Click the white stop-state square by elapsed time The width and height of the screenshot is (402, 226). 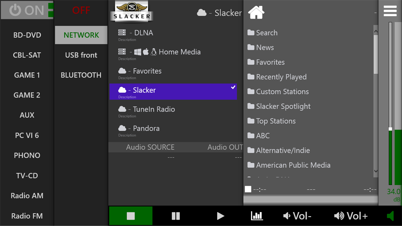coord(248,189)
